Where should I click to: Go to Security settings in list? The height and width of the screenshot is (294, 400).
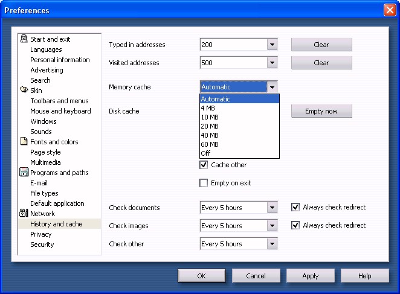tap(42, 244)
